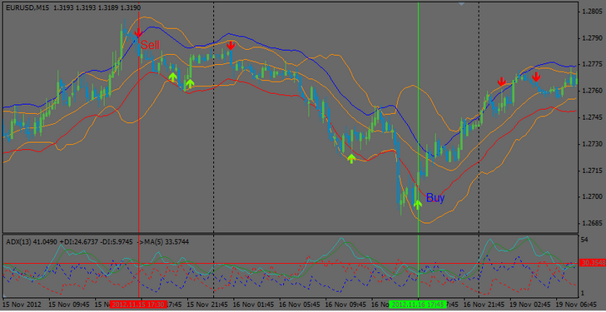606x312 pixels.
Task: Click the 1.2745 price scale label
Action: pos(591,117)
